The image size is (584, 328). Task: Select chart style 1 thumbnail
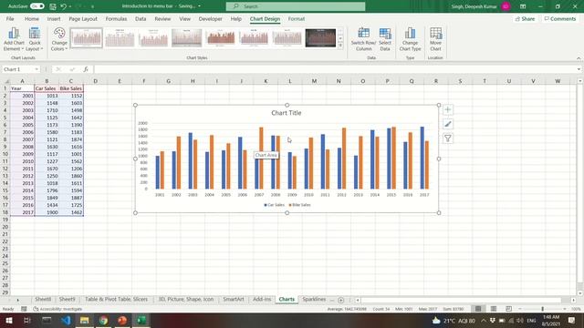point(86,37)
